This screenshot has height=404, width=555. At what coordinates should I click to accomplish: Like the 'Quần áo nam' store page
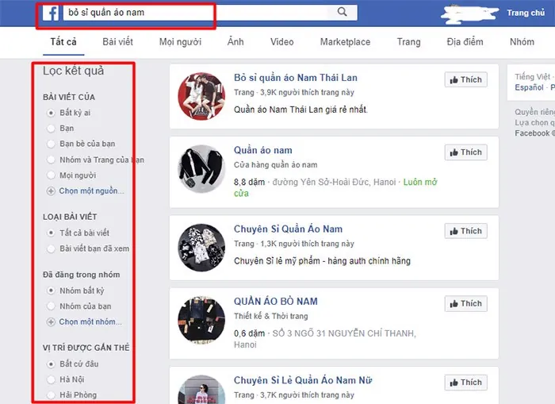466,152
